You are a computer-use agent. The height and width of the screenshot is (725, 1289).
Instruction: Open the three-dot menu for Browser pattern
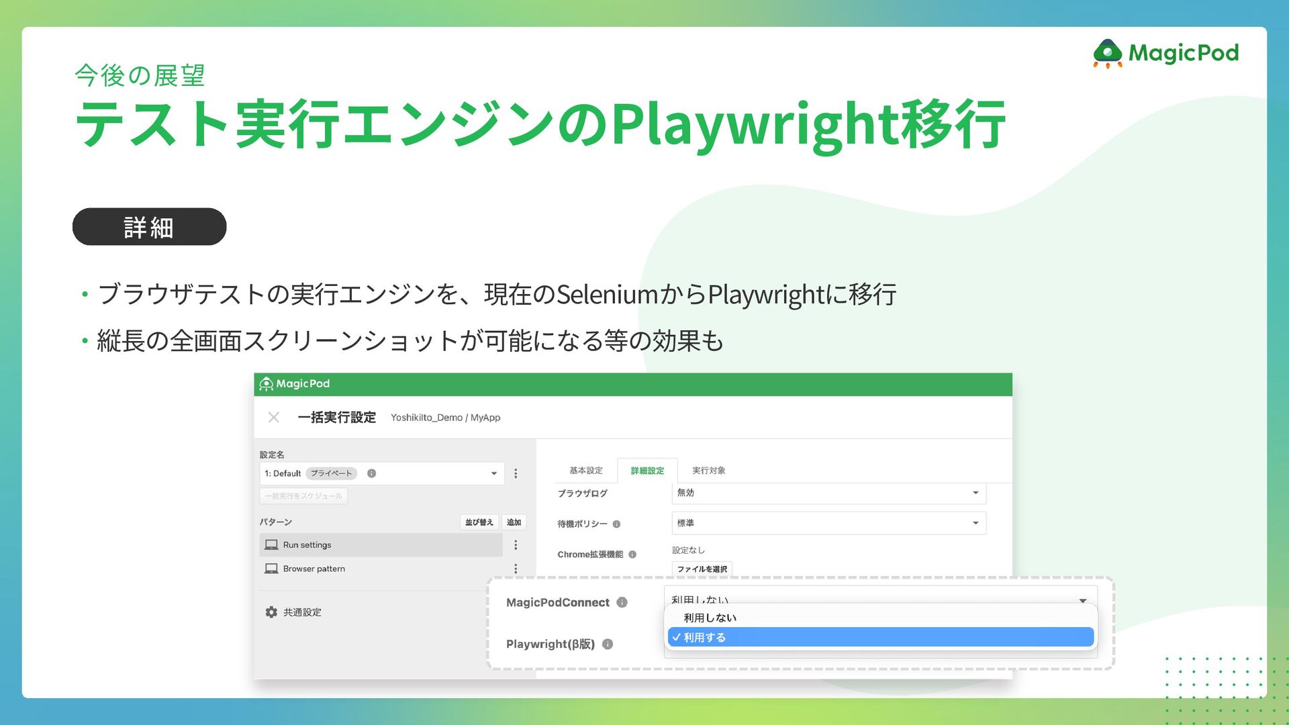[516, 569]
